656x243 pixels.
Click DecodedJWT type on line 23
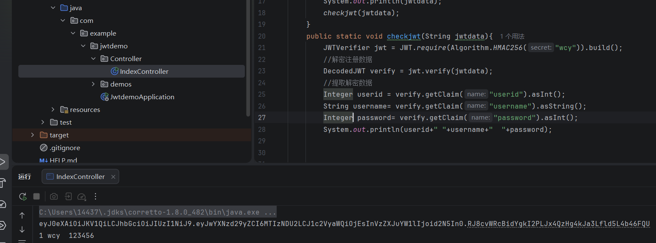345,71
